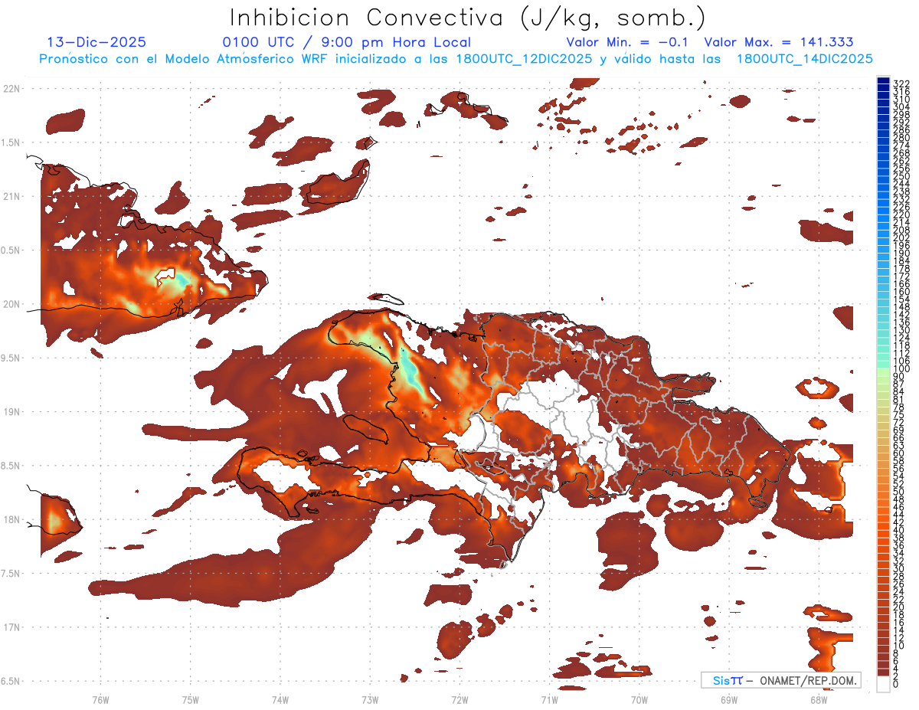Click the '74W' longitude label
The height and width of the screenshot is (710, 919).
(x=280, y=699)
